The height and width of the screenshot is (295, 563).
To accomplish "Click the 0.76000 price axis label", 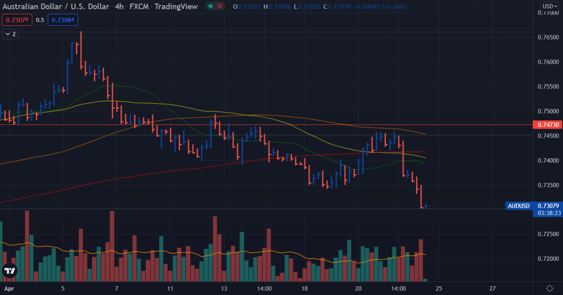I will [548, 62].
